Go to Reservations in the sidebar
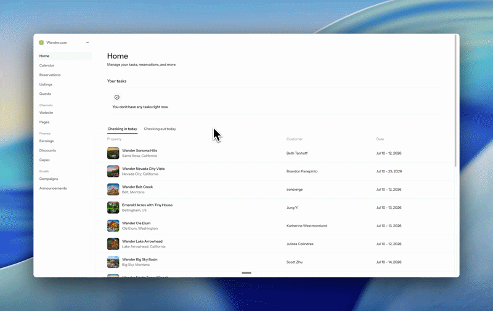Image resolution: width=493 pixels, height=311 pixels. 50,75
